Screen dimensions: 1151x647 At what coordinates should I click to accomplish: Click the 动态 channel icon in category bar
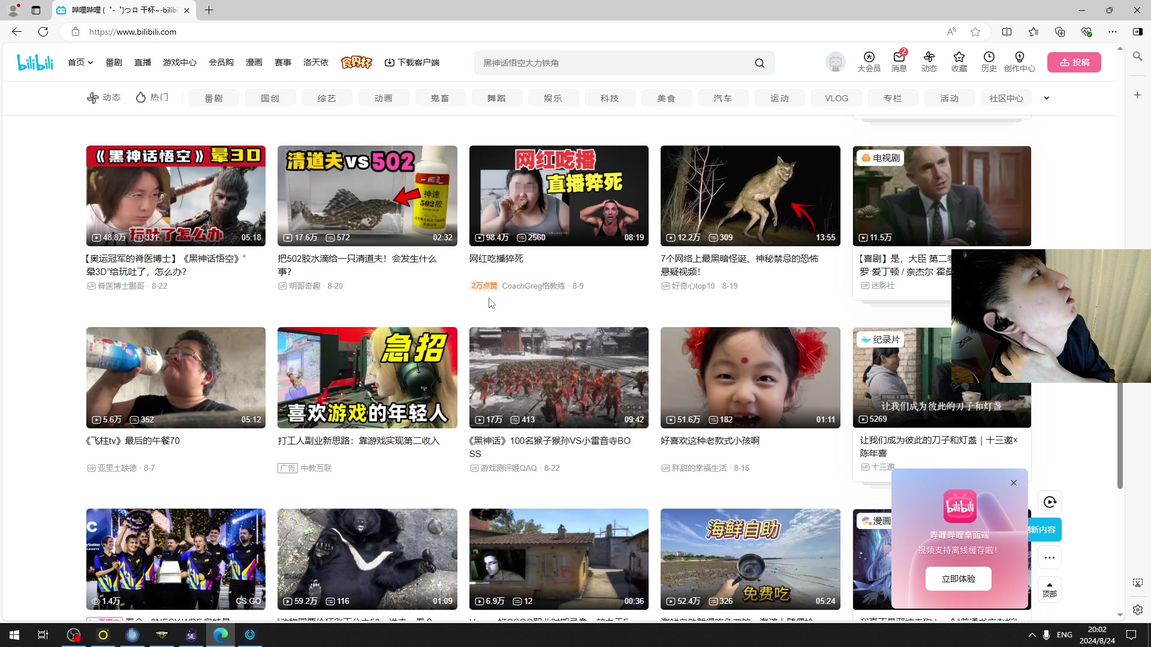[104, 98]
